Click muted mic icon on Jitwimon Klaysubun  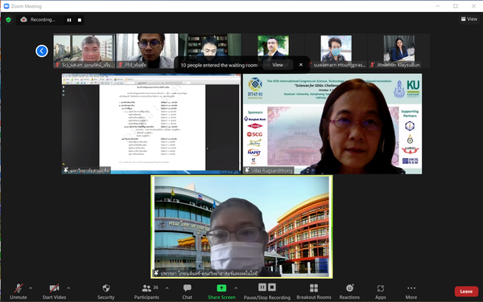tap(372, 65)
